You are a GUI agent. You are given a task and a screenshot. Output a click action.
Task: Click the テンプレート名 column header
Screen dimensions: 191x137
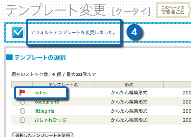pos(63,84)
